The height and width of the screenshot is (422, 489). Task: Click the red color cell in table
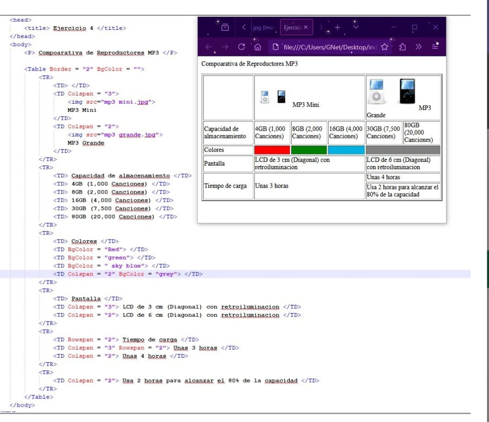point(272,150)
